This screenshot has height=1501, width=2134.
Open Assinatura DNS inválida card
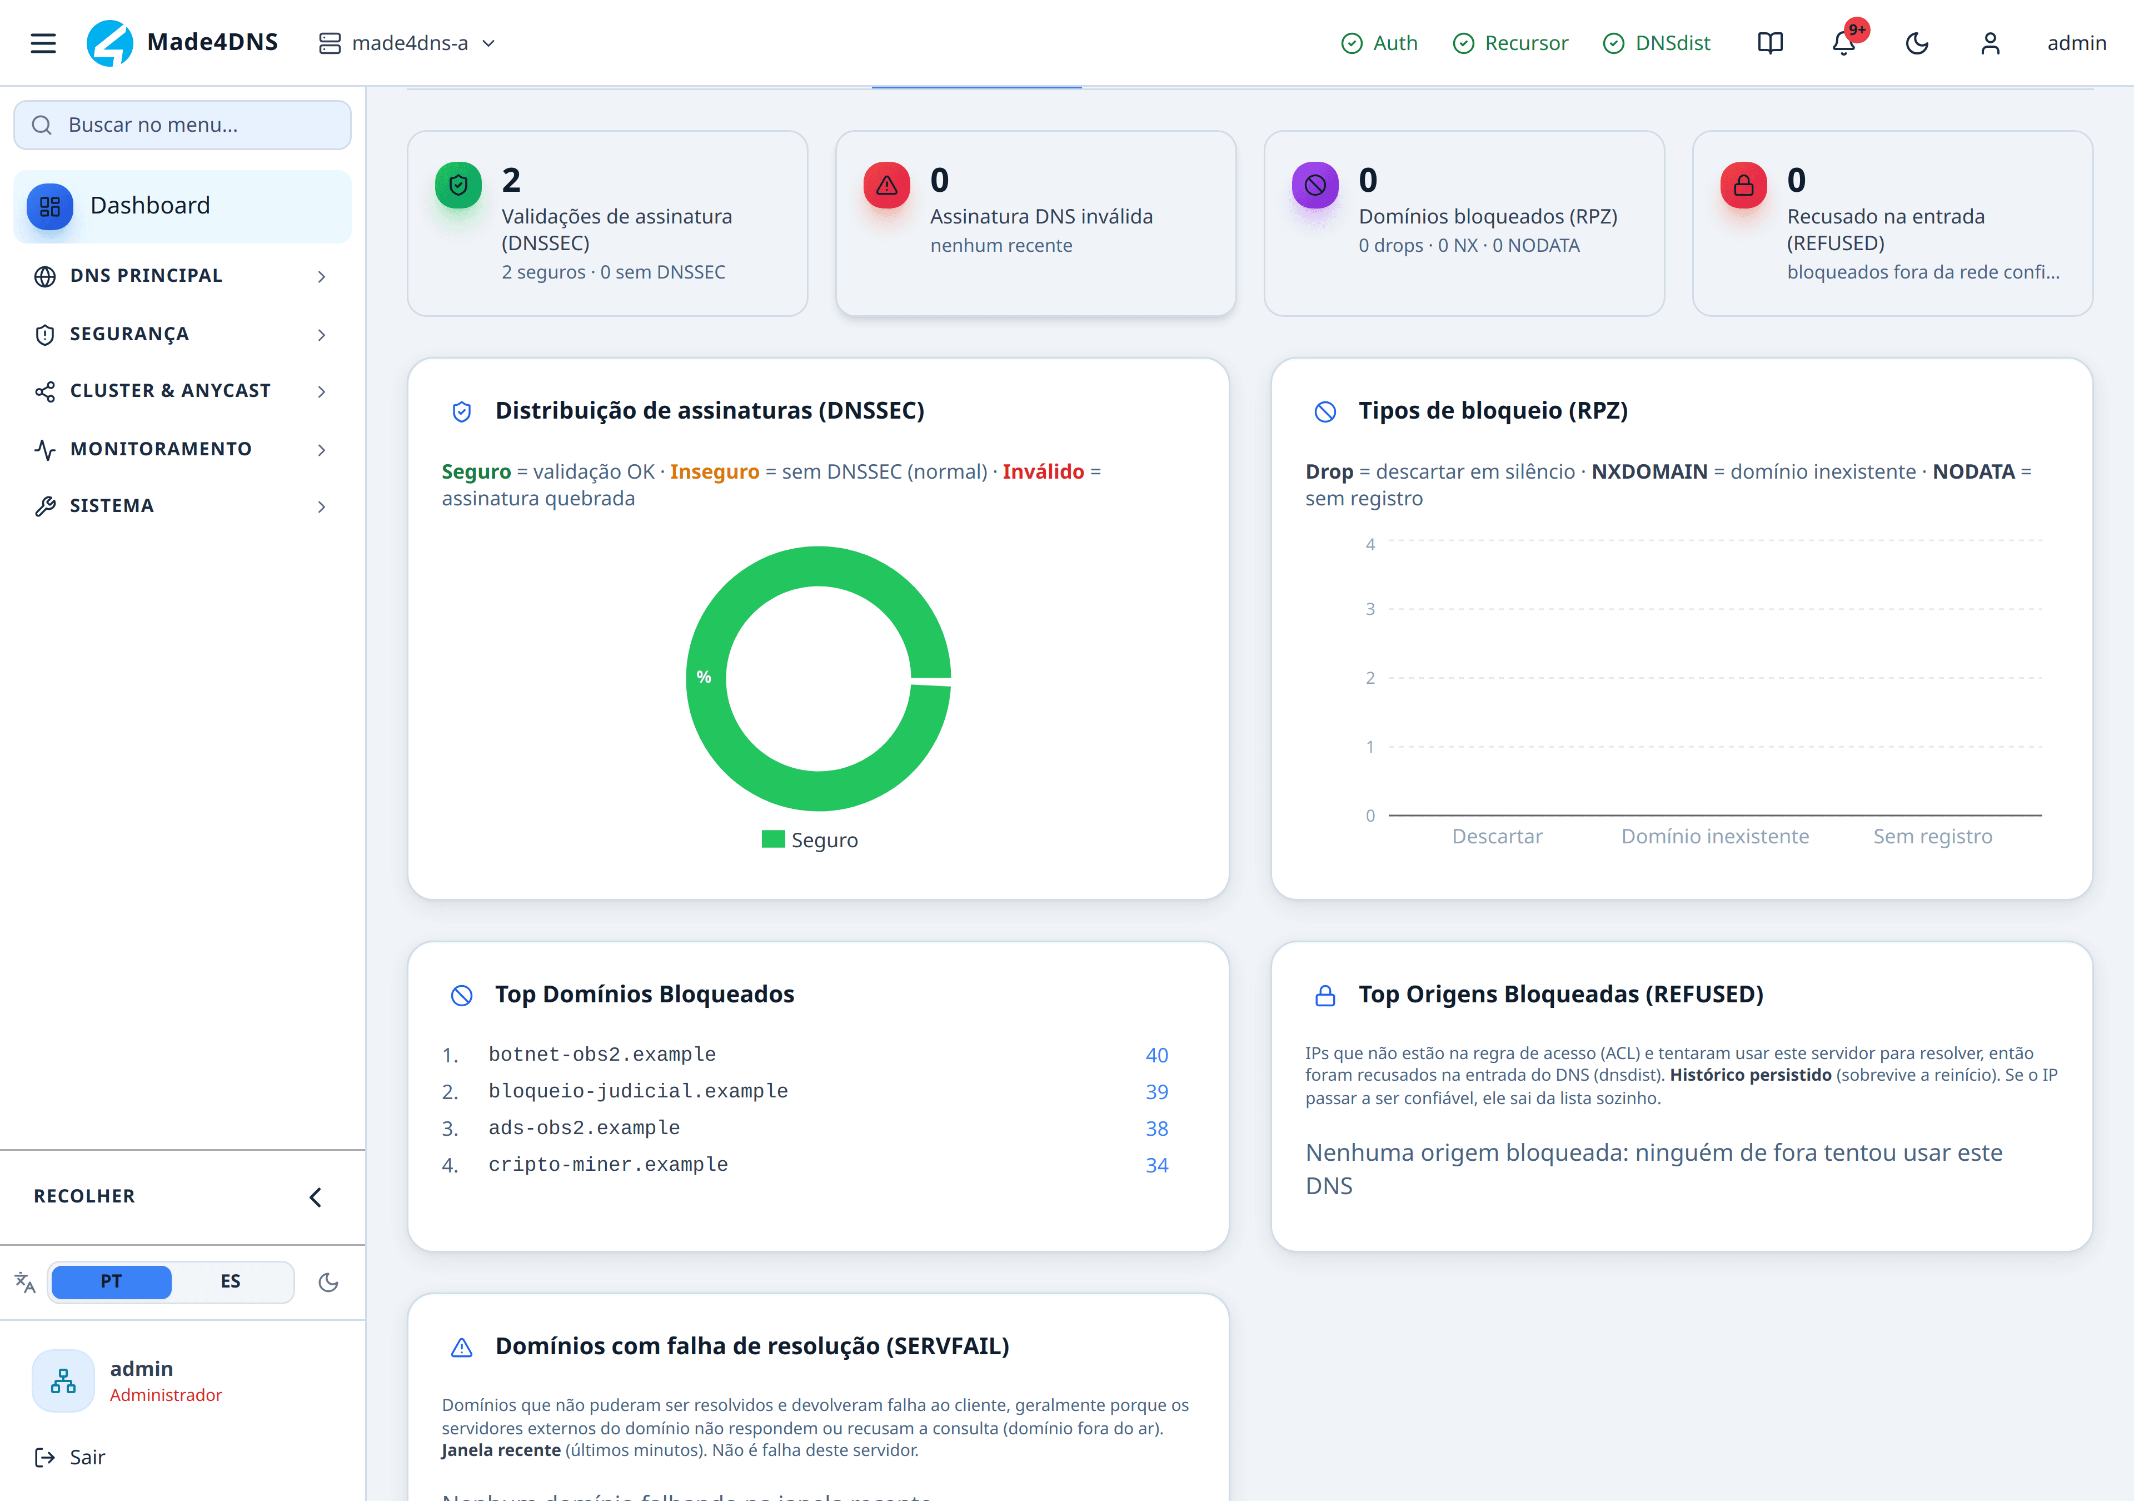coord(1035,223)
